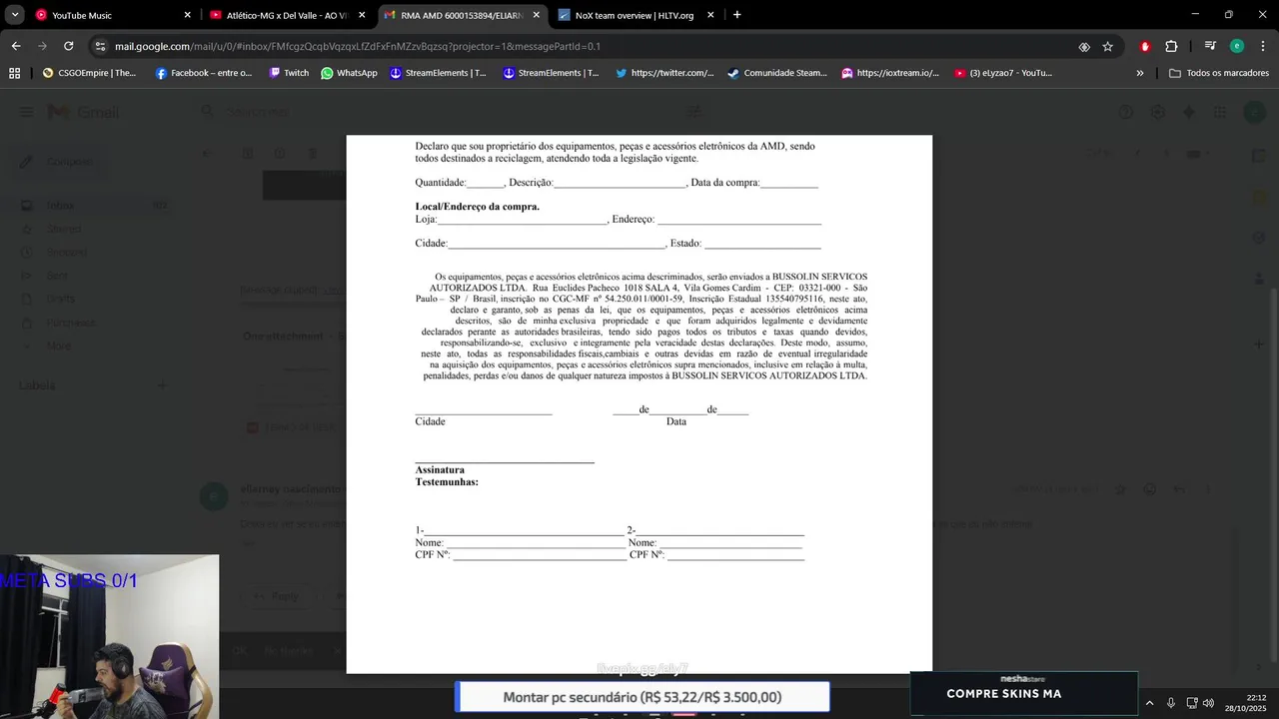Viewport: 1279px width, 719px height.
Task: Close the YouTube Music tab
Action: (x=187, y=15)
